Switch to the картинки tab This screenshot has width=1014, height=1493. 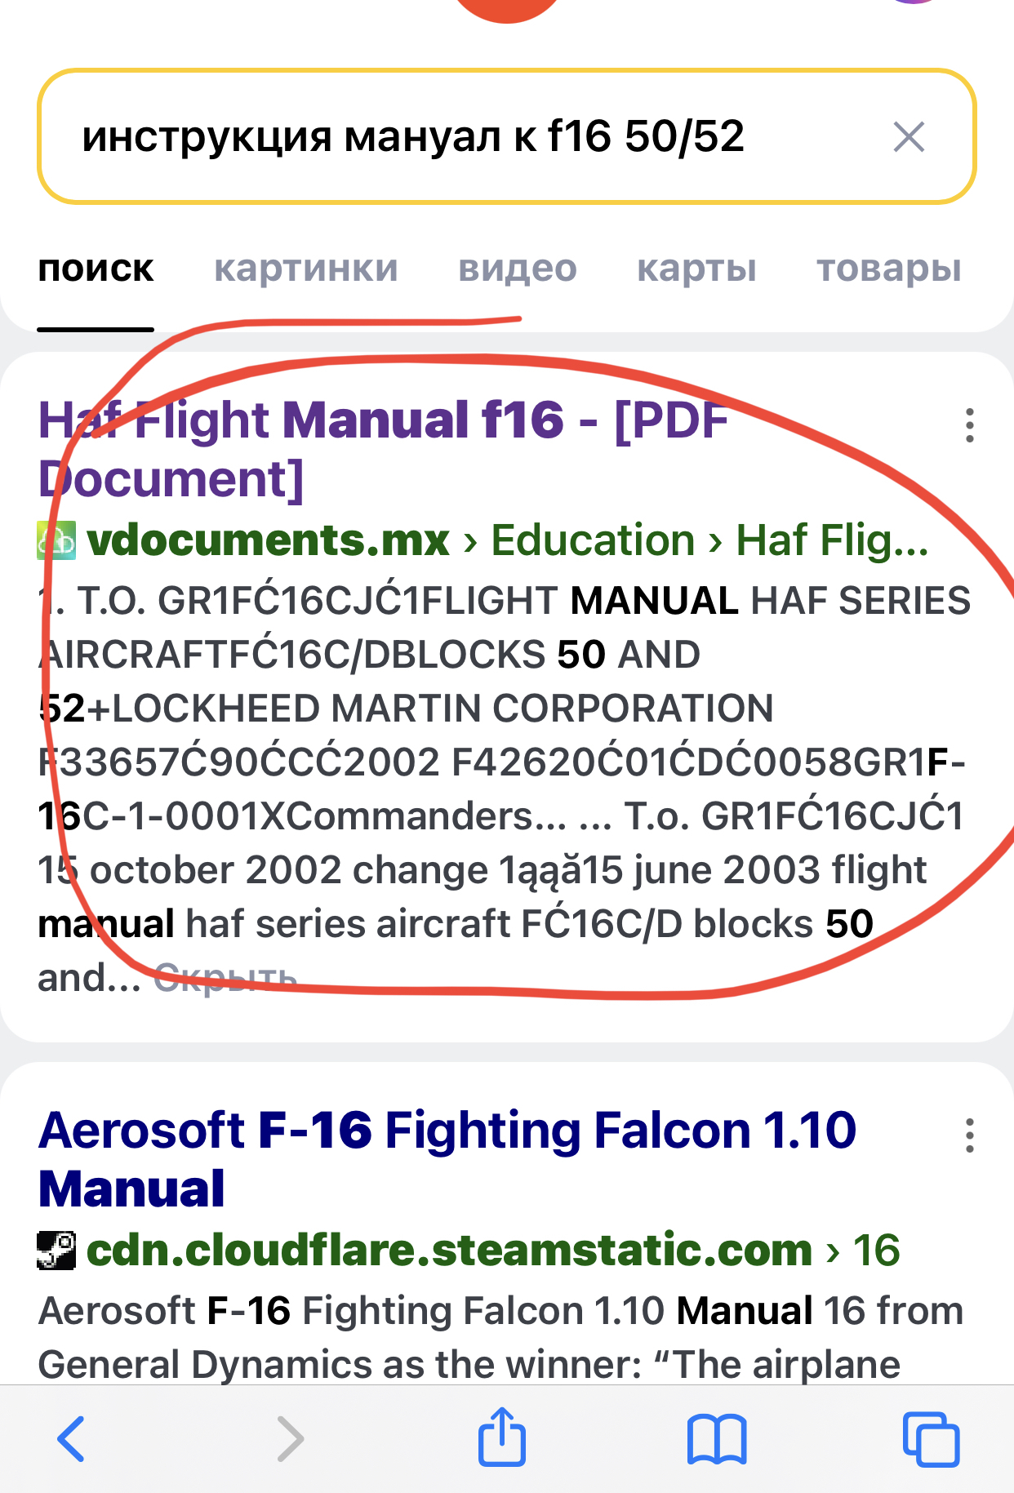point(305,269)
